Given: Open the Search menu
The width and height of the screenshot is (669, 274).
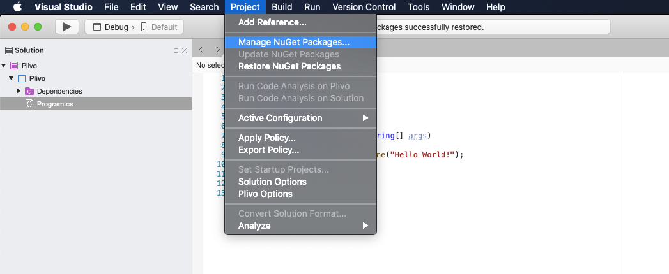Looking at the screenshot, I should [204, 7].
